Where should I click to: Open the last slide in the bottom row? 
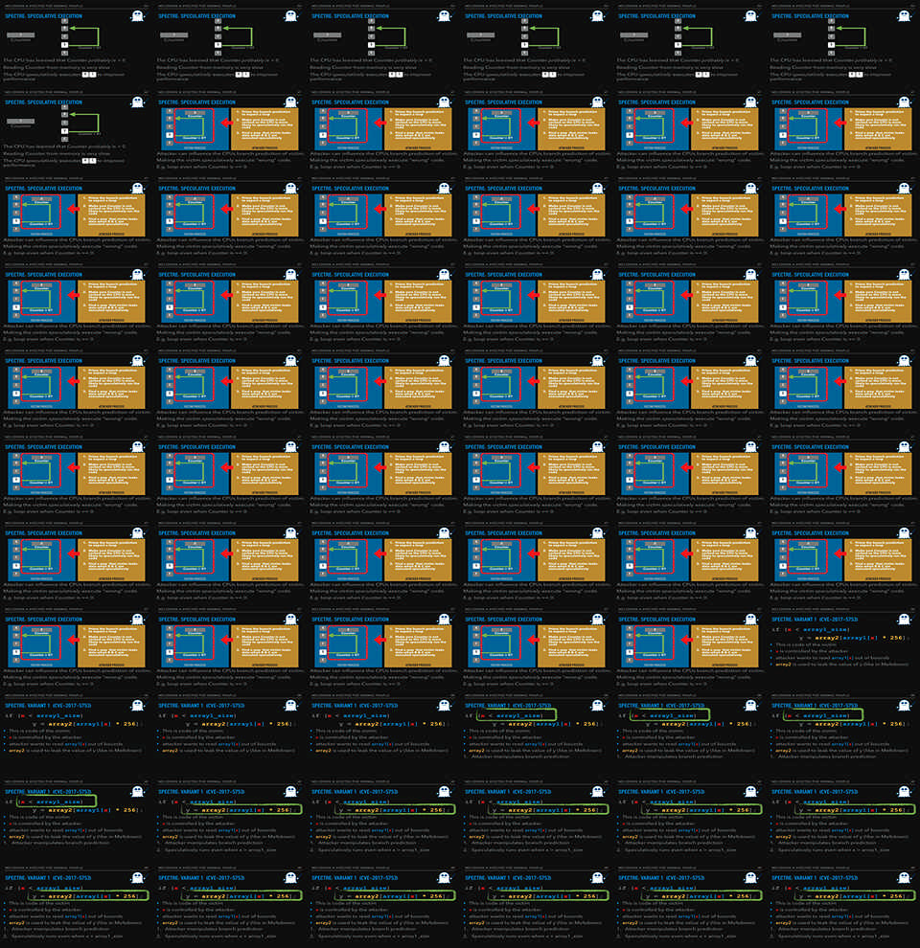tap(843, 907)
